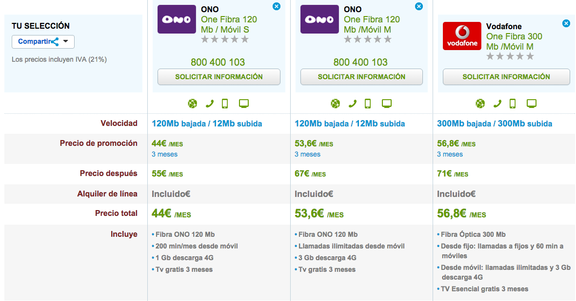Click mobile phone icon under ONO Móvil S
Screen dimensions: 576x301
click(x=225, y=104)
